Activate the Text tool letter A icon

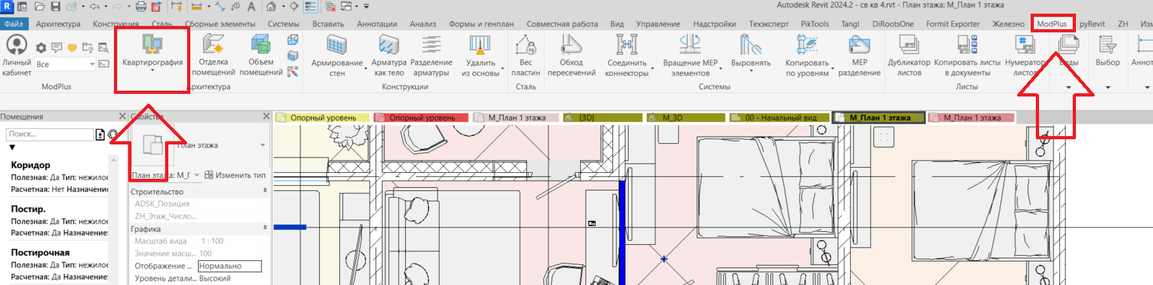pyautogui.click(x=251, y=6)
